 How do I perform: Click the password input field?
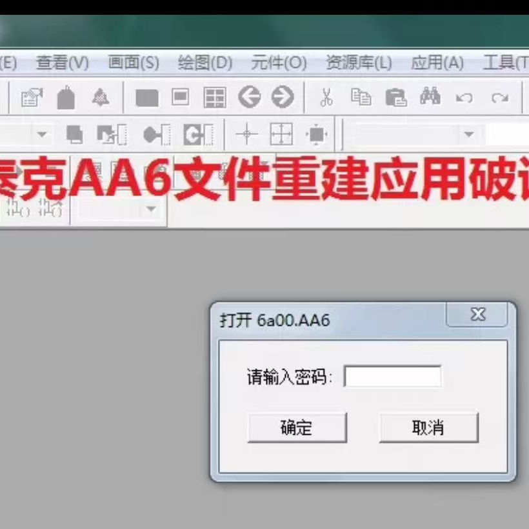(x=392, y=377)
